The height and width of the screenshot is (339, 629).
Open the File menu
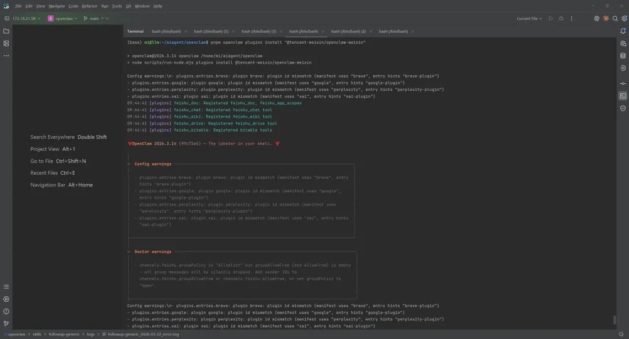(19, 6)
